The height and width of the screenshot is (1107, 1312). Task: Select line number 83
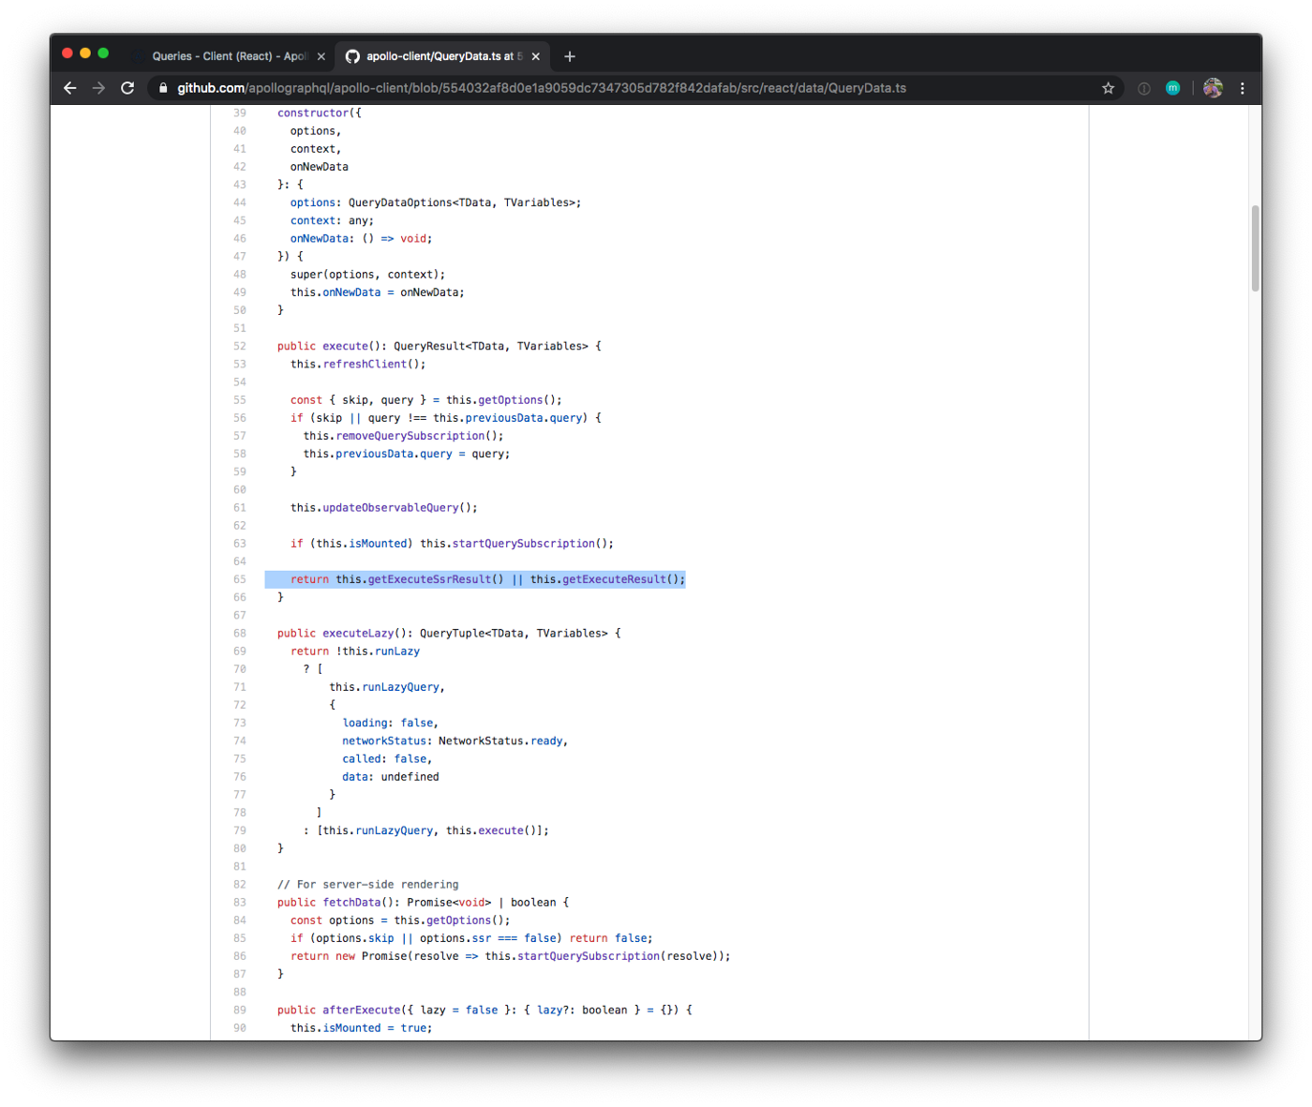pos(240,902)
